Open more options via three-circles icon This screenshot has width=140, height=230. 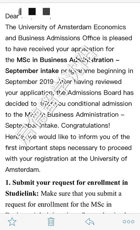(x=129, y=222)
